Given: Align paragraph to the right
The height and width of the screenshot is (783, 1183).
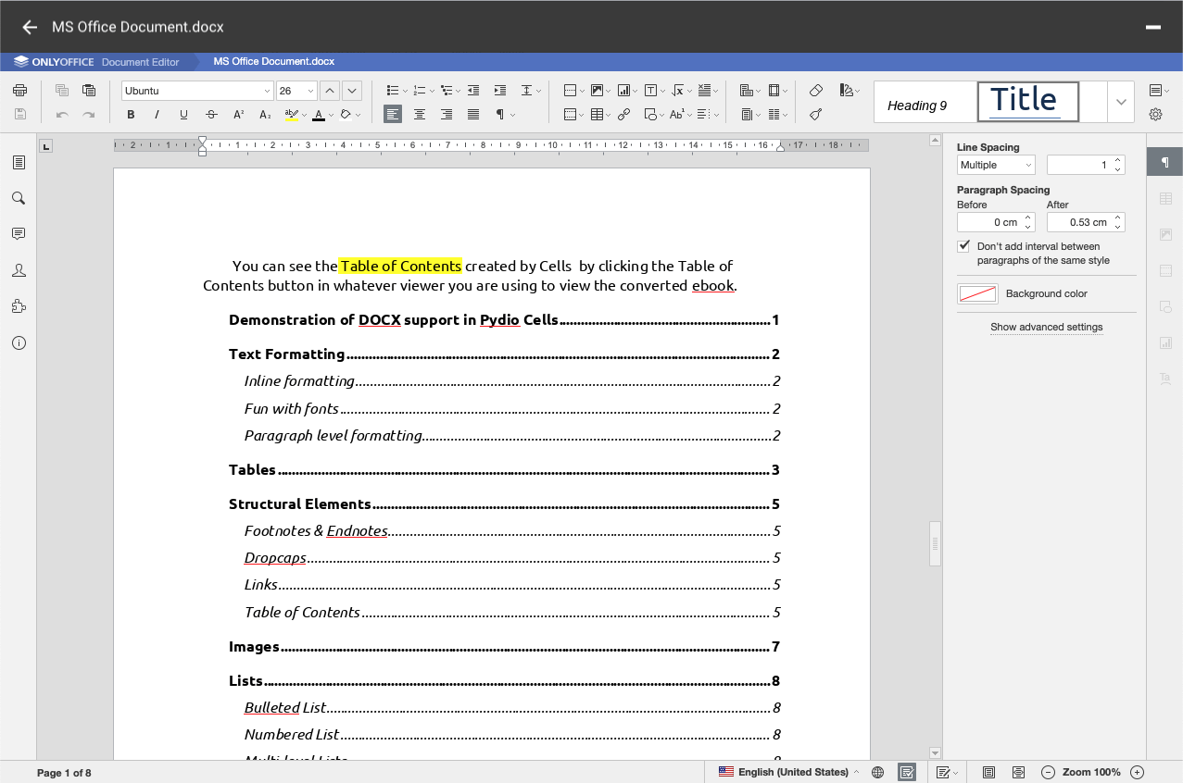Looking at the screenshot, I should pyautogui.click(x=447, y=115).
